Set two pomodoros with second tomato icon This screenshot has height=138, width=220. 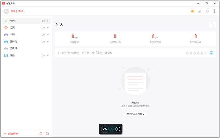[x=191, y=53]
